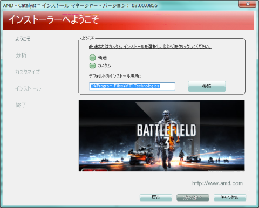Screen dimensions: 259x208
Task: Select the 分析 step in the sidebar
Action: 21,56
